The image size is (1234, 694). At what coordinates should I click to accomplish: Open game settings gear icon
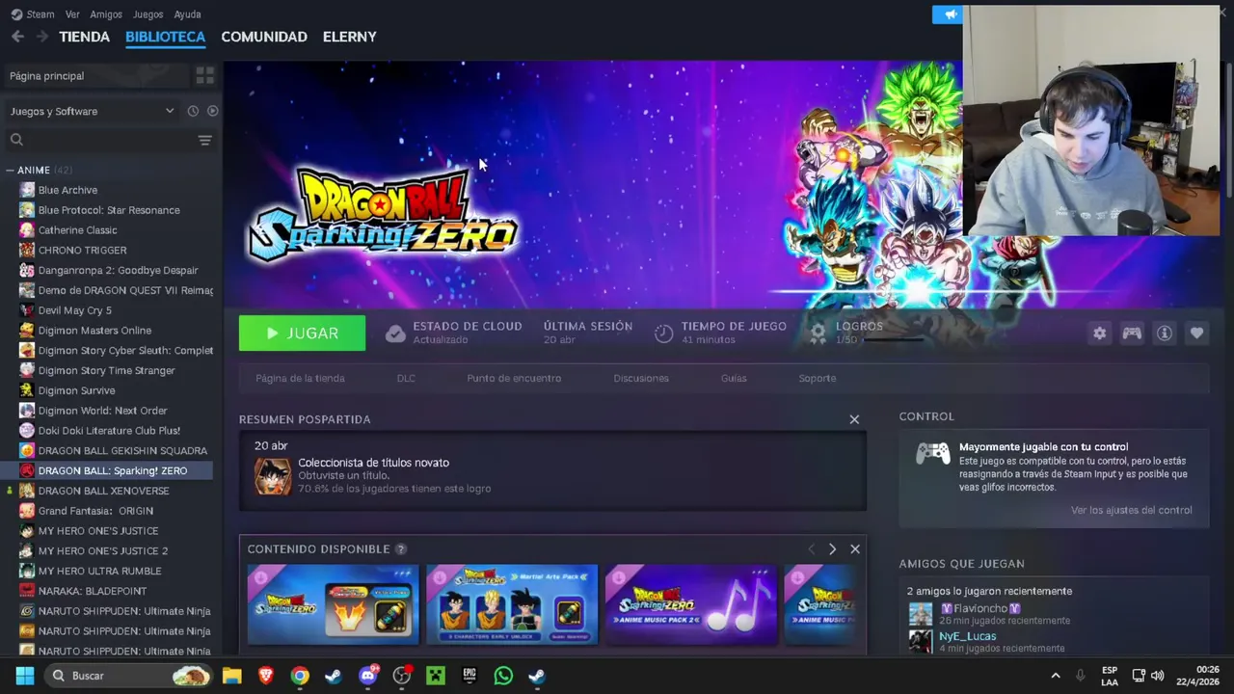[1099, 333]
